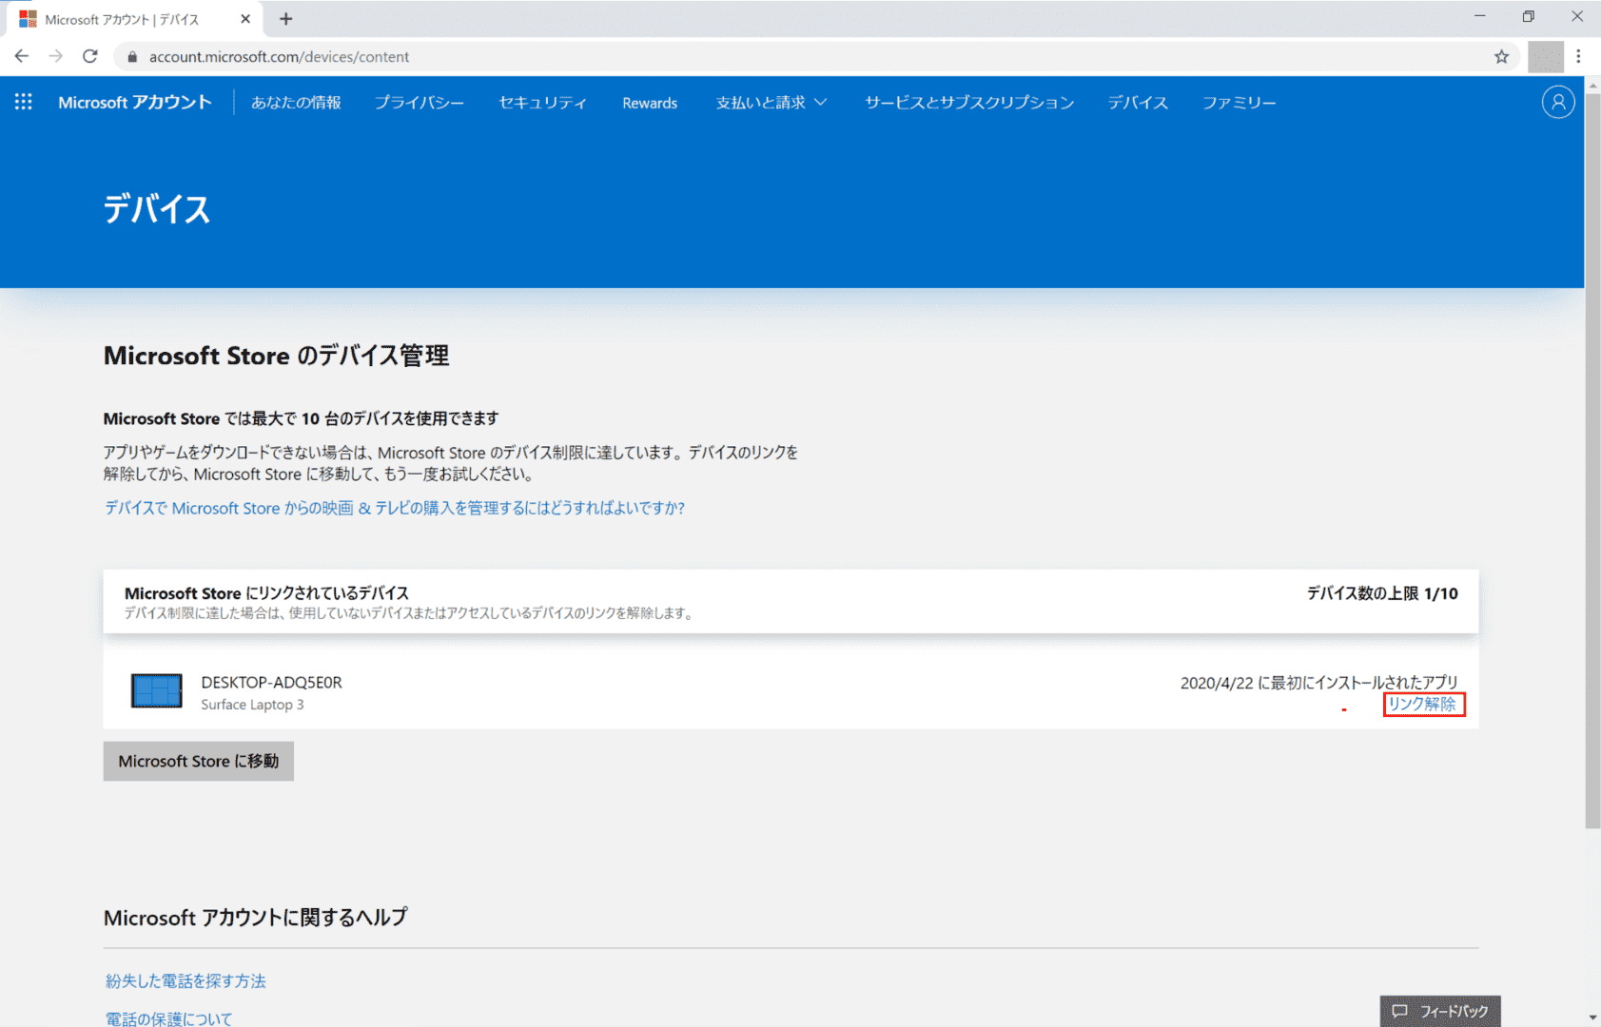Click the Chrome profile picture button
1601x1027 pixels.
click(x=1545, y=57)
